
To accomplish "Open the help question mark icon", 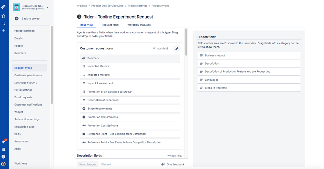I will pos(3,157).
